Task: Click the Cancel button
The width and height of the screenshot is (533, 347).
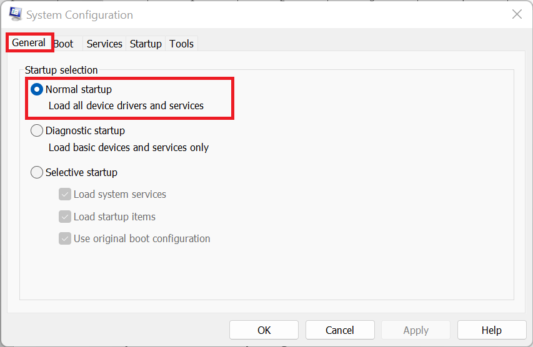Action: coord(340,330)
